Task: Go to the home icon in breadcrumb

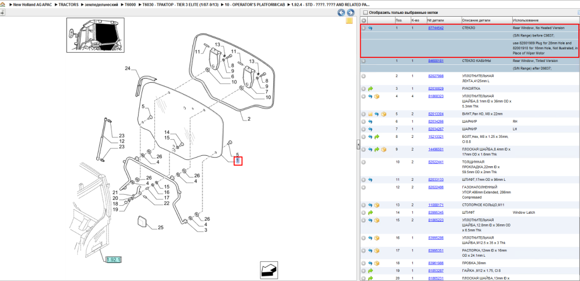Action: point(3,5)
